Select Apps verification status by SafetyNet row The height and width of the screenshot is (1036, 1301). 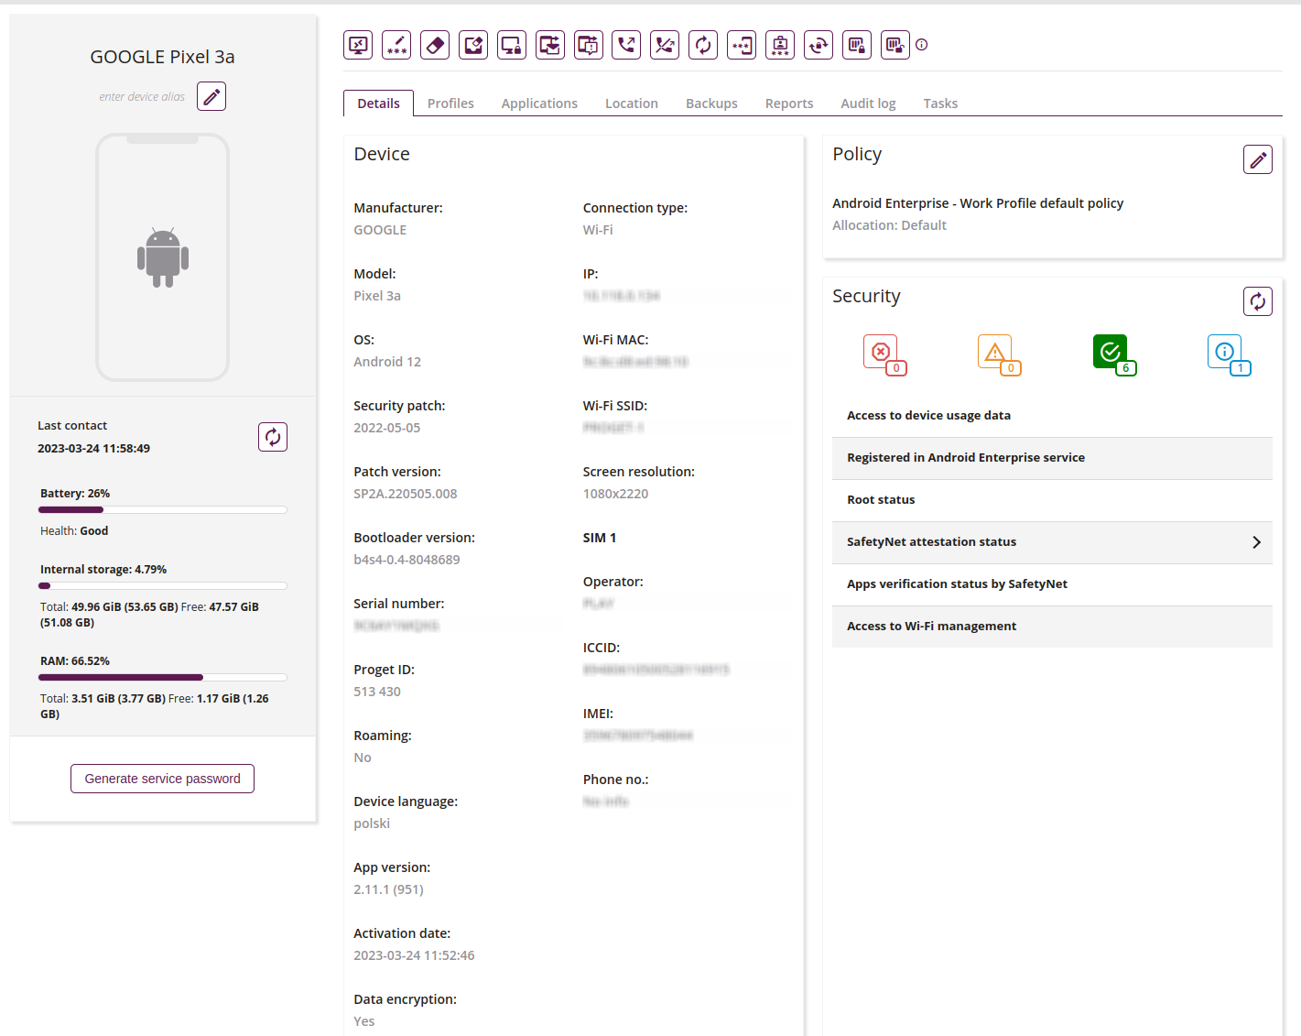(1052, 584)
